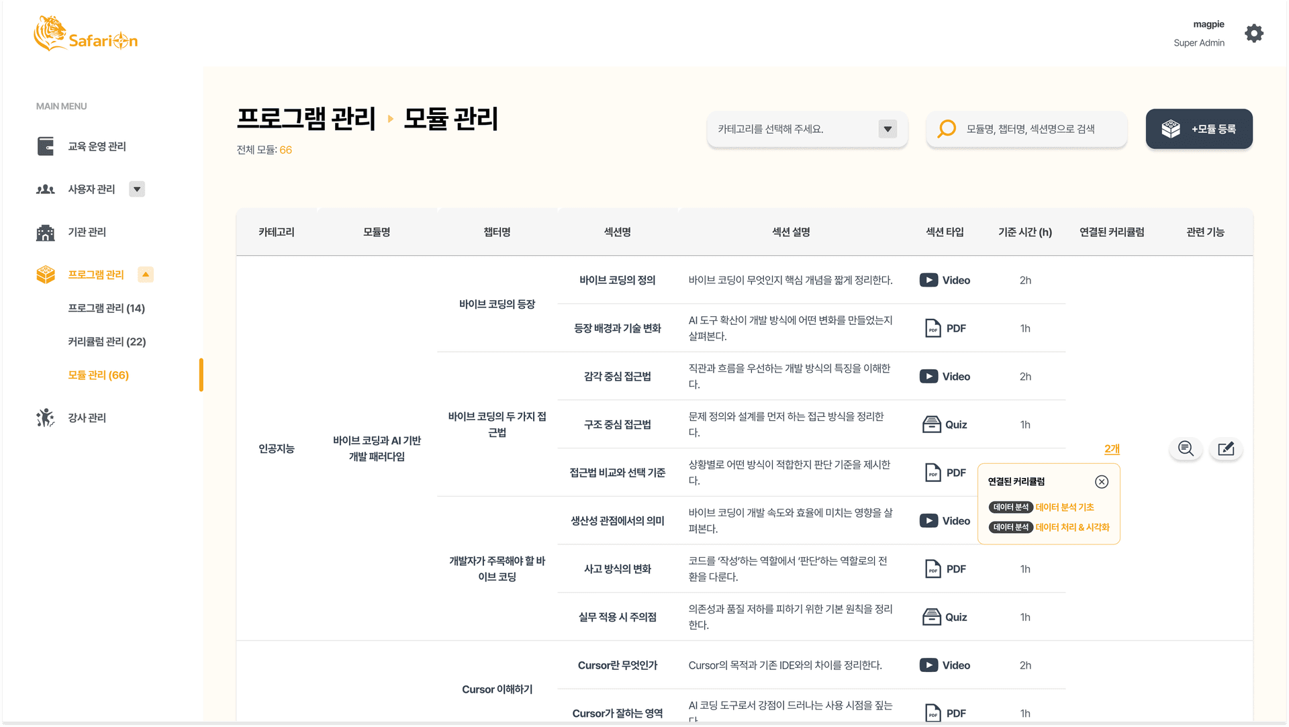
Task: Expand the 사용자 관리 submenu
Action: [x=137, y=189]
